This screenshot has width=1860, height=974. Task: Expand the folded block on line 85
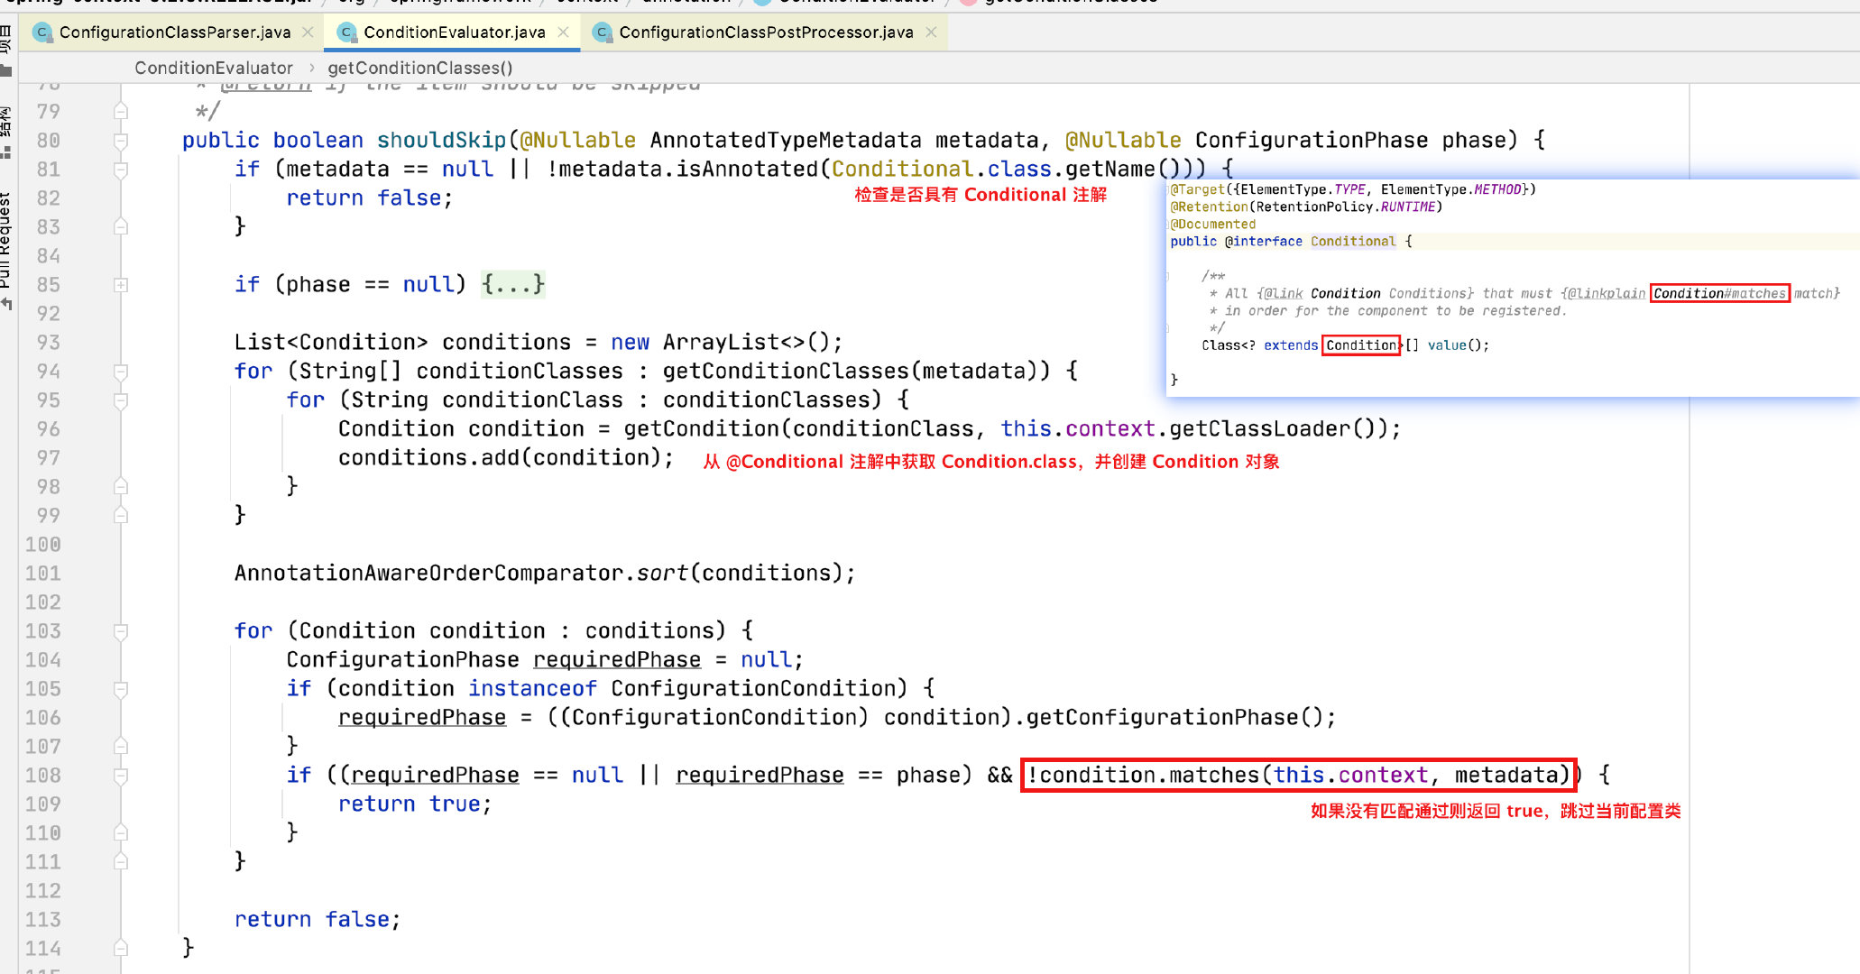(120, 285)
